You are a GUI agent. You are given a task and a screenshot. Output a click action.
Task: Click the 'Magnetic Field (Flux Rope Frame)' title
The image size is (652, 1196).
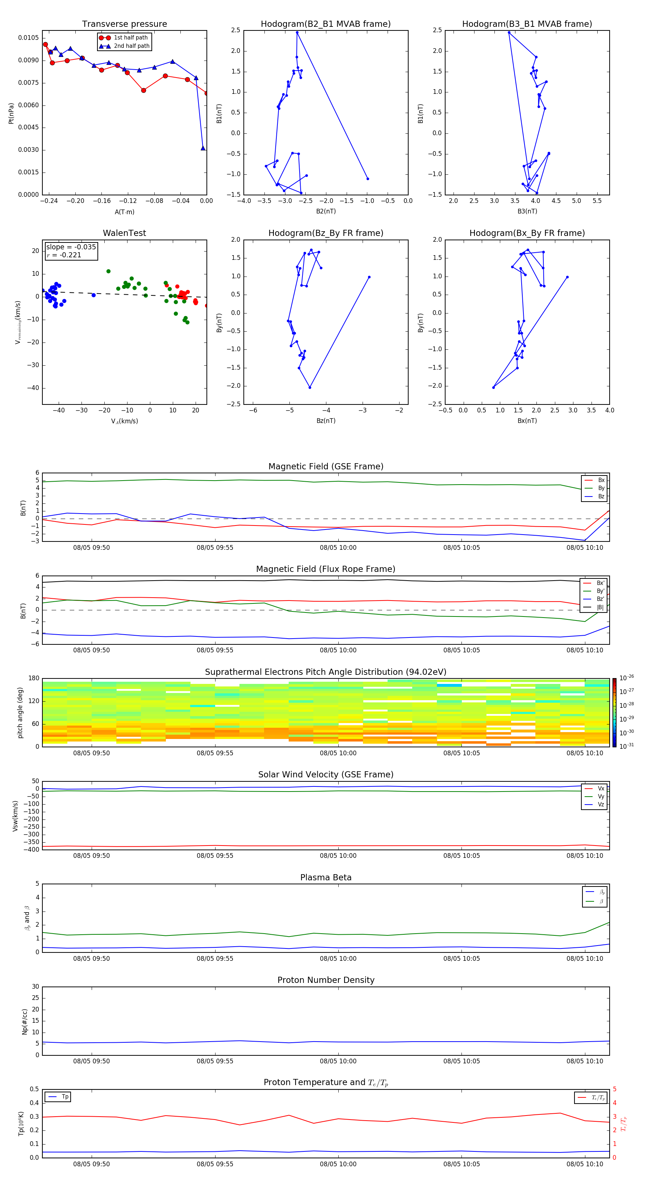[x=326, y=569]
